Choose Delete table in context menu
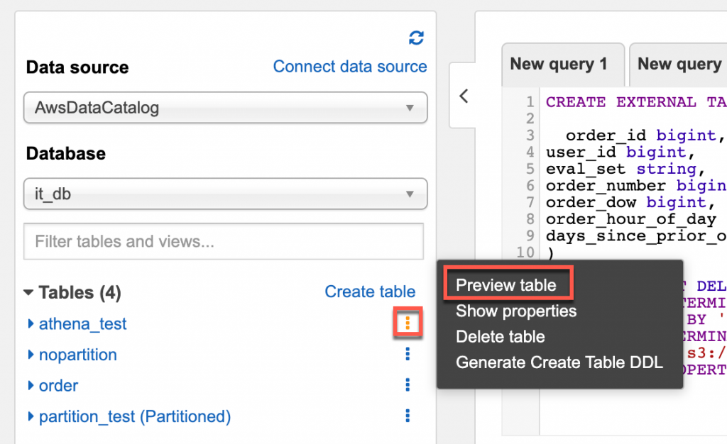Image resolution: width=727 pixels, height=444 pixels. 501,337
